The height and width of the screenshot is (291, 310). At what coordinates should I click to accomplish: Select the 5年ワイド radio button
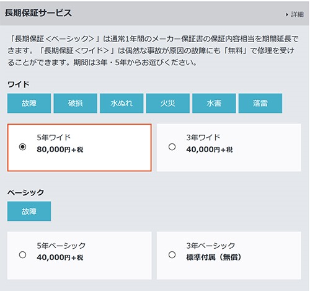point(22,147)
